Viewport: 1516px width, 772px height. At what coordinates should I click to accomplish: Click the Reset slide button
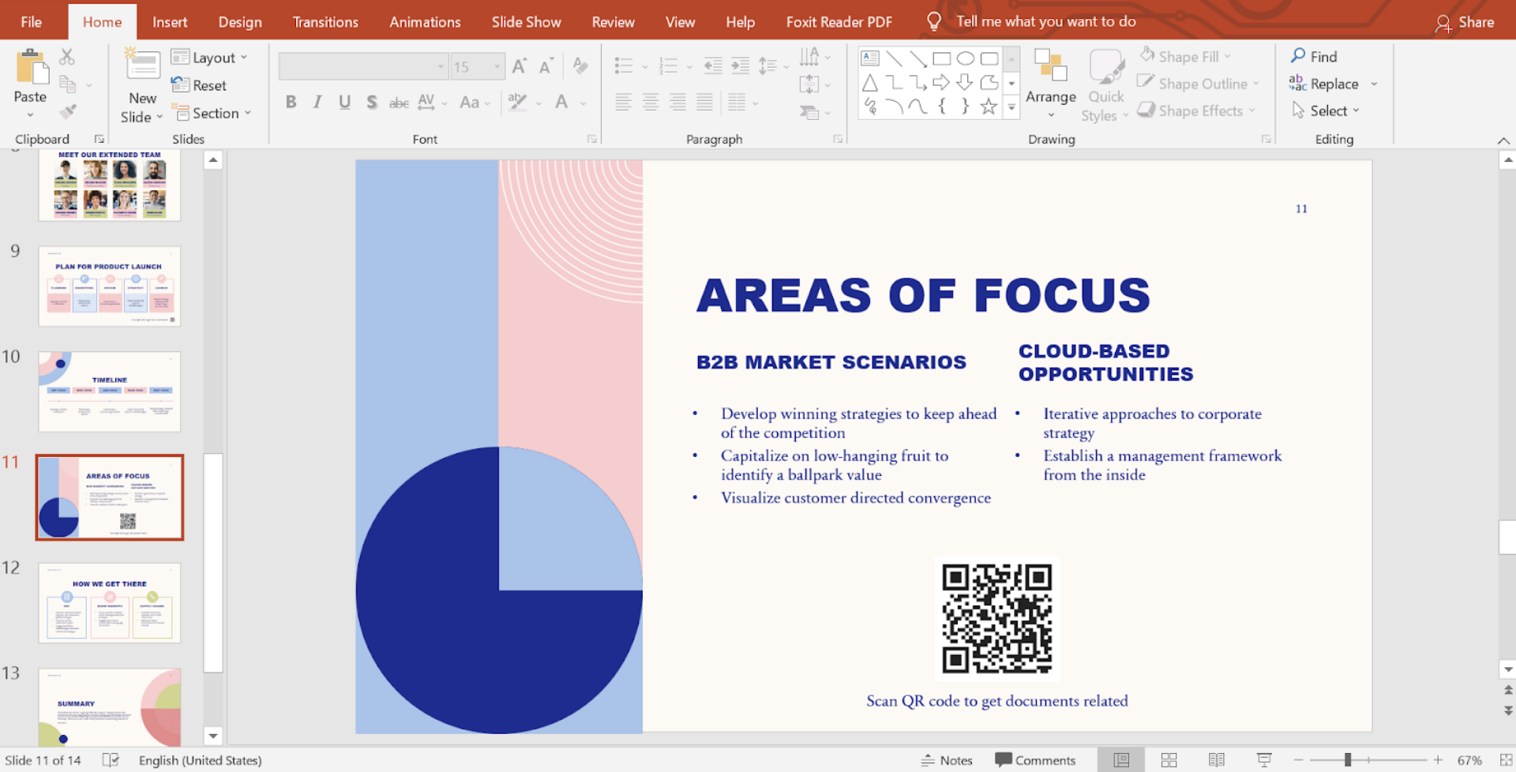pyautogui.click(x=199, y=85)
